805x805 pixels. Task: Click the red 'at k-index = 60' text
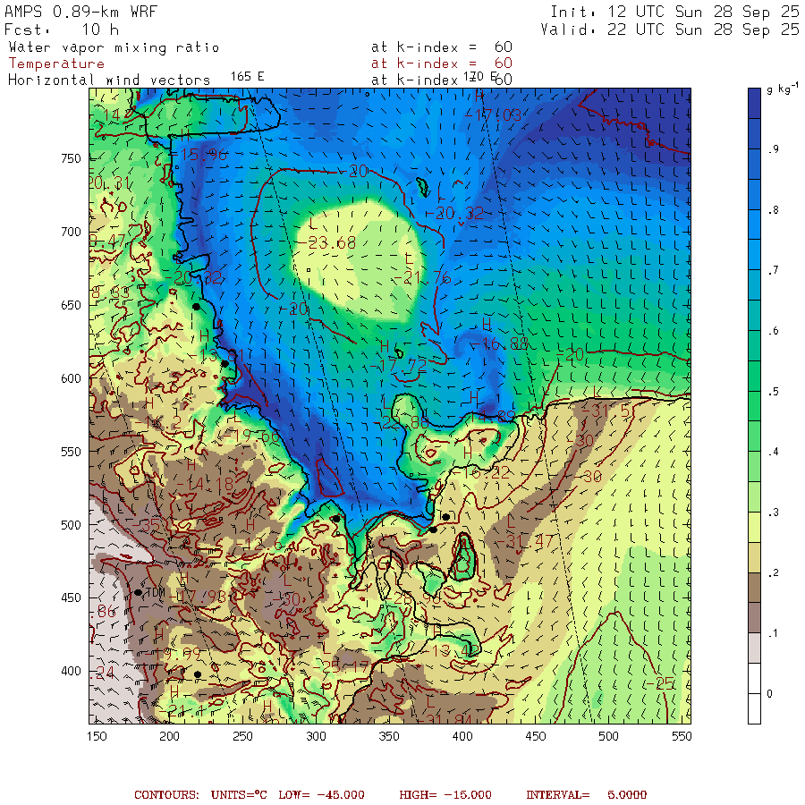pyautogui.click(x=442, y=64)
